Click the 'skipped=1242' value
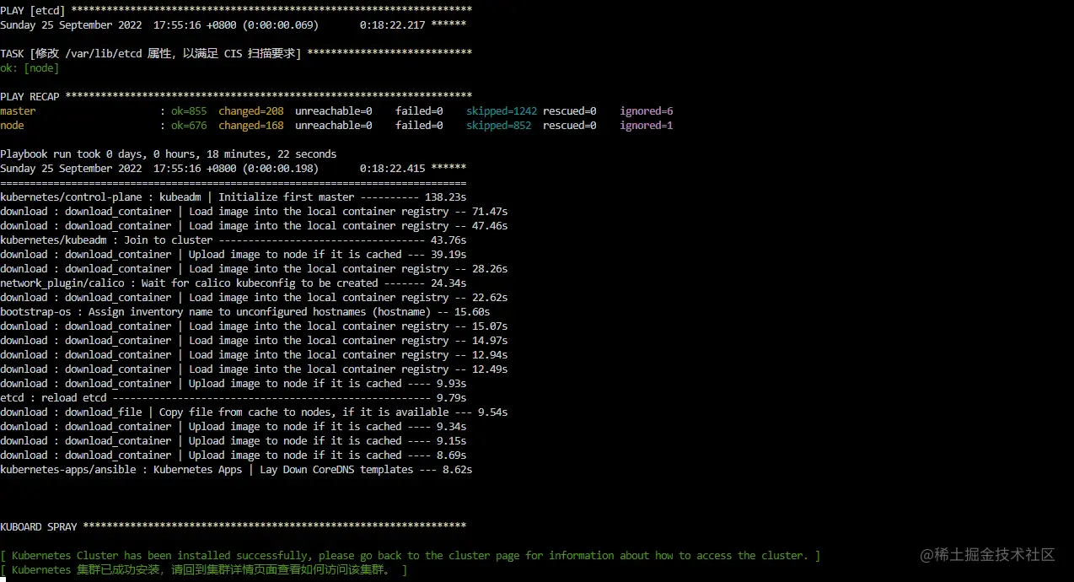1074x582 pixels. point(502,110)
